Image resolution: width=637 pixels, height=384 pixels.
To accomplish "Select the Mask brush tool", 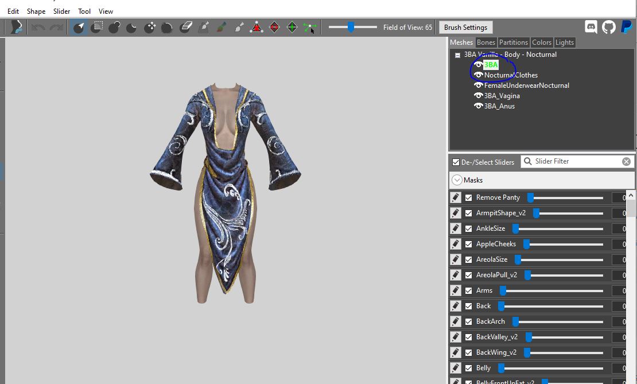I will pos(96,27).
